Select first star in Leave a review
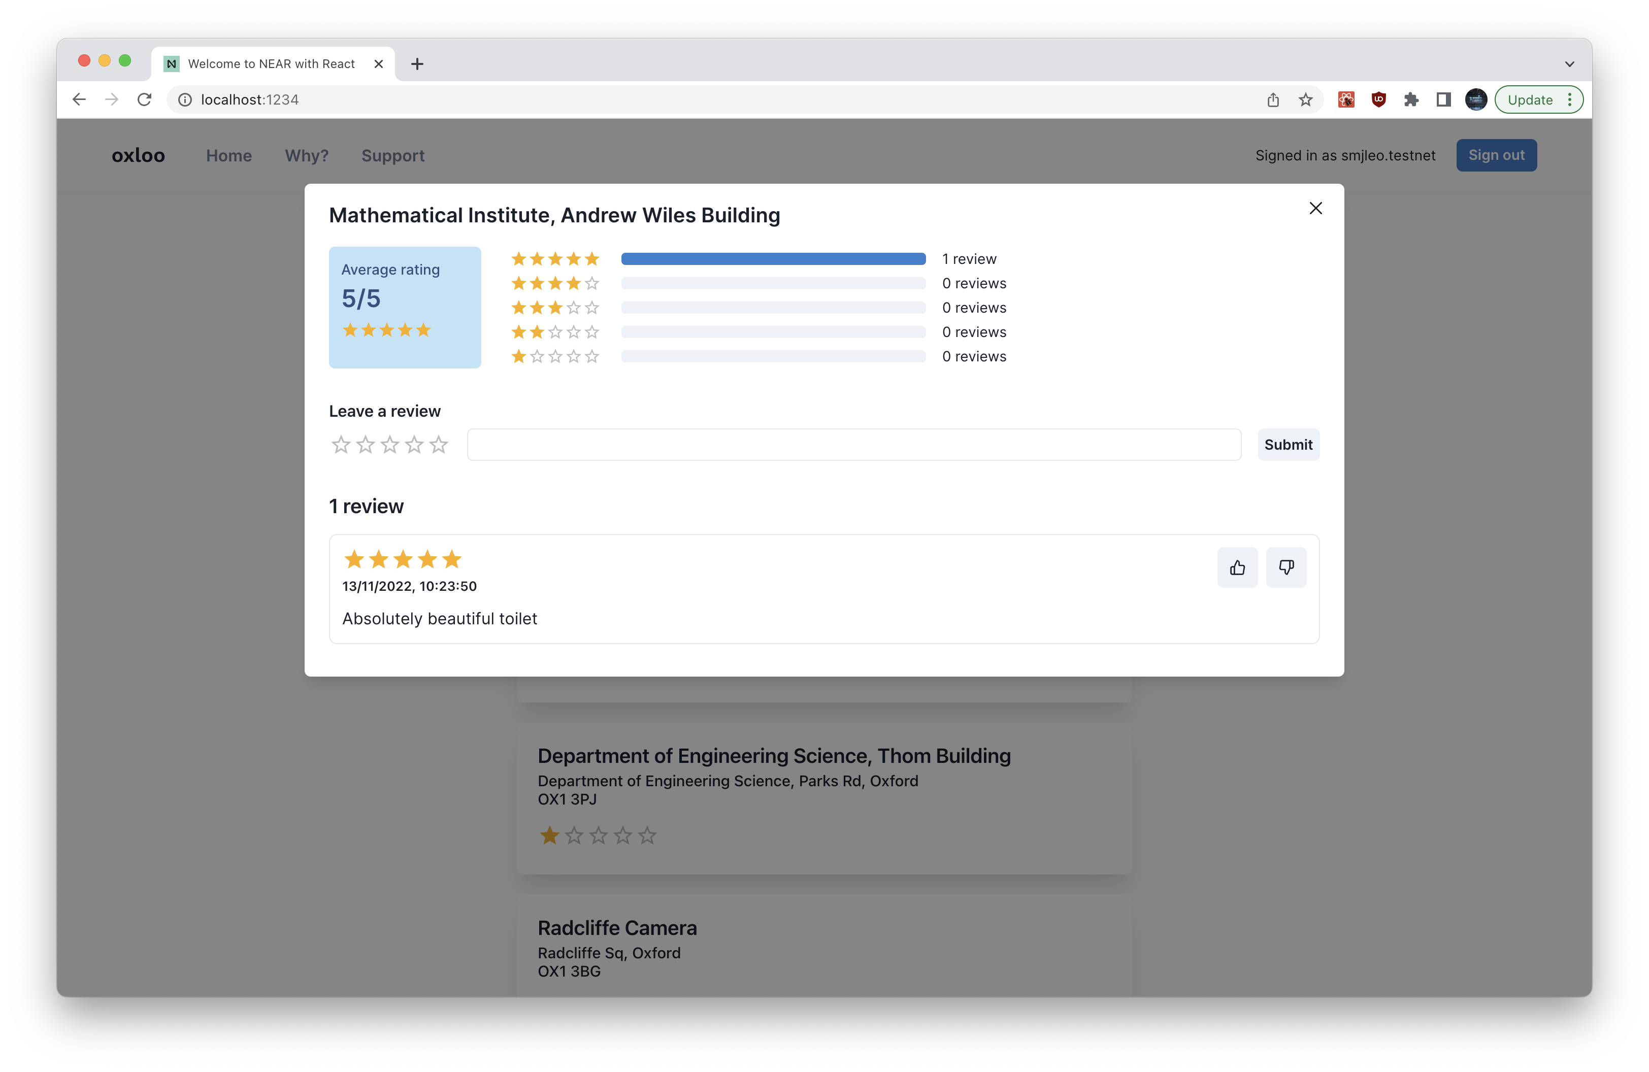 click(341, 445)
